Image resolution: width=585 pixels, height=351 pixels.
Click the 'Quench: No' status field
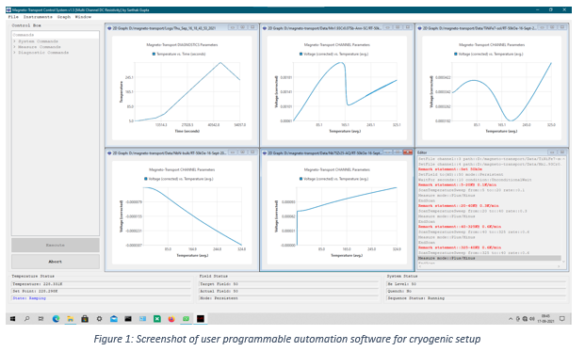click(x=477, y=291)
